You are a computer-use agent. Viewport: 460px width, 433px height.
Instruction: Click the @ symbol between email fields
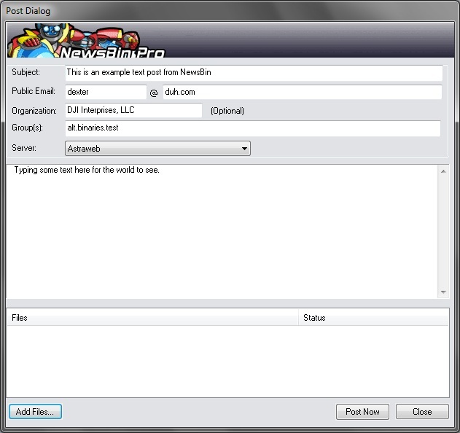click(154, 93)
